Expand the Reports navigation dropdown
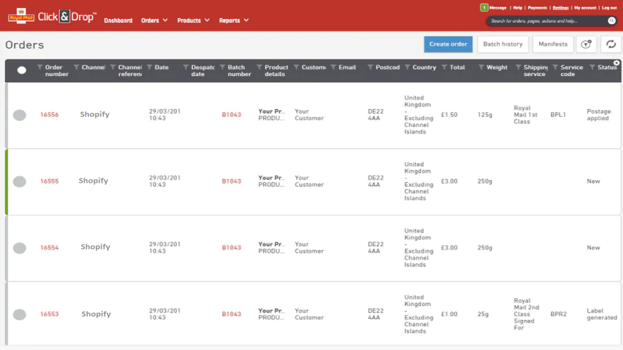 pyautogui.click(x=234, y=20)
